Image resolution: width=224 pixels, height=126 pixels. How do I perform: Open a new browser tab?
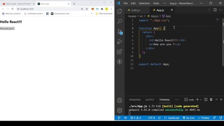tap(74, 4)
